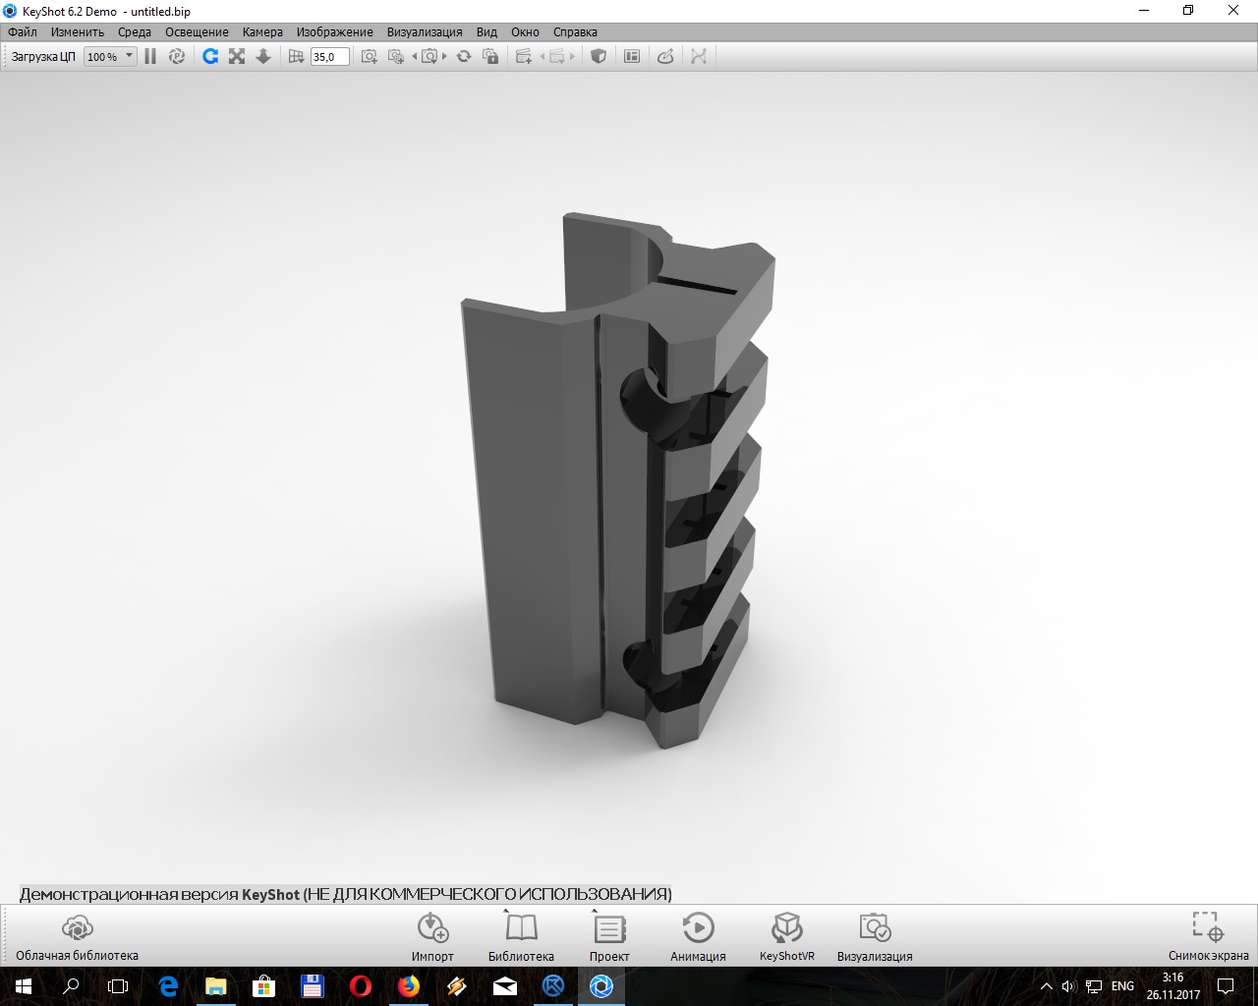Screen dimensions: 1258x1006
Task: Open the Windows notification center
Action: click(1226, 986)
